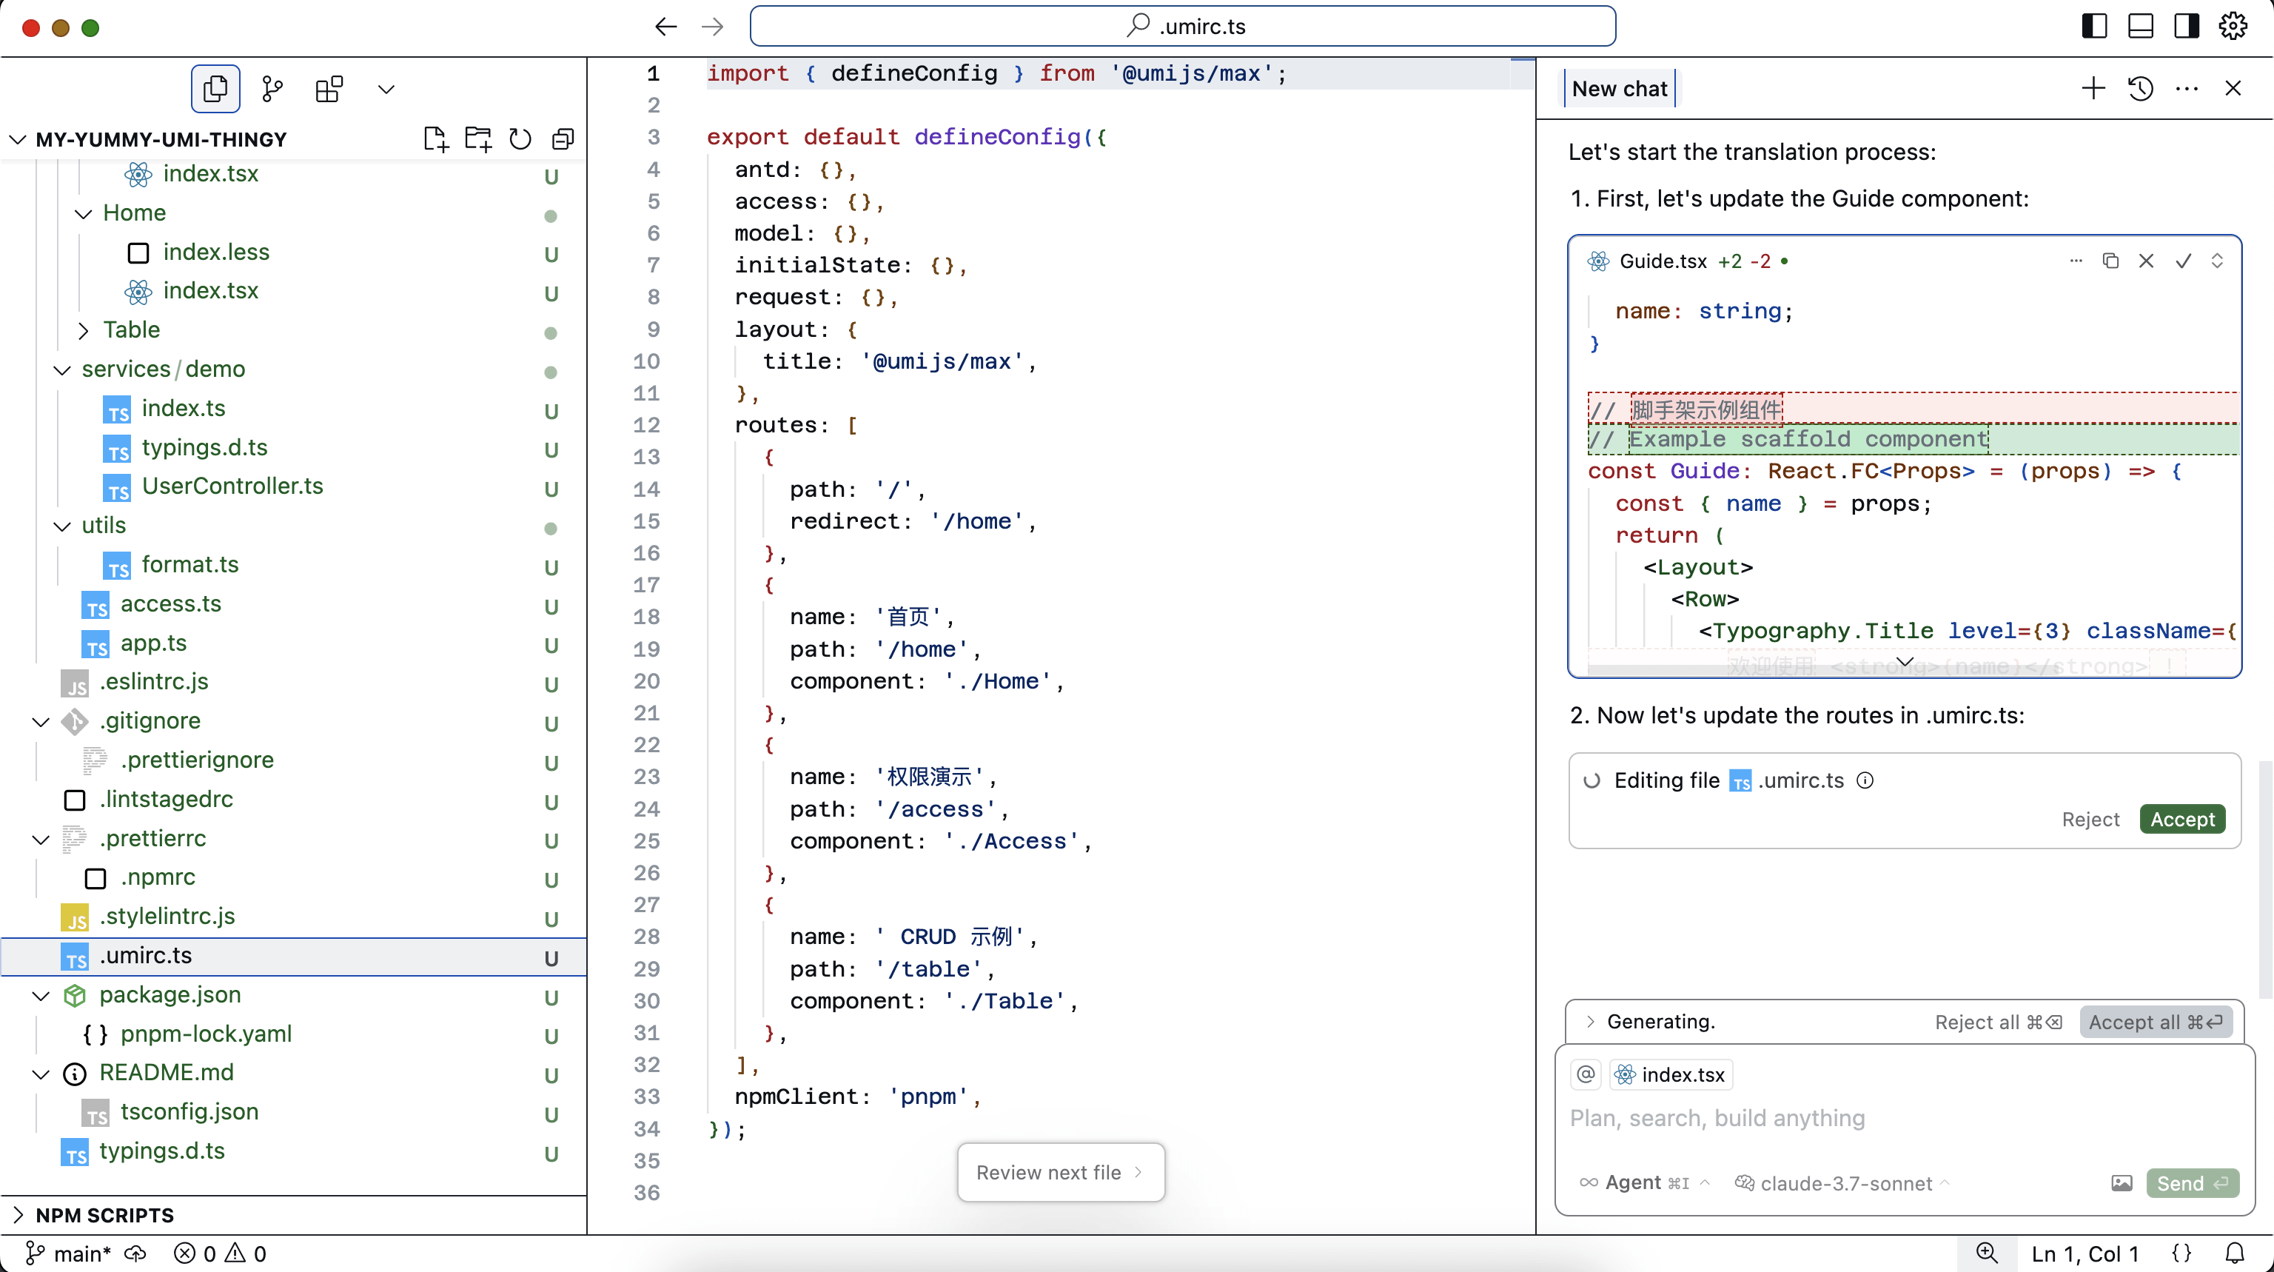Image resolution: width=2274 pixels, height=1272 pixels.
Task: Copy the Guide.tsx code block
Action: [x=2110, y=261]
